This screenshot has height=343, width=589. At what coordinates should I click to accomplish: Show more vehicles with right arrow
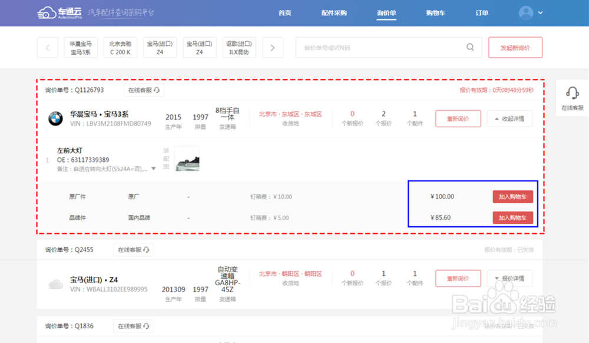click(273, 48)
